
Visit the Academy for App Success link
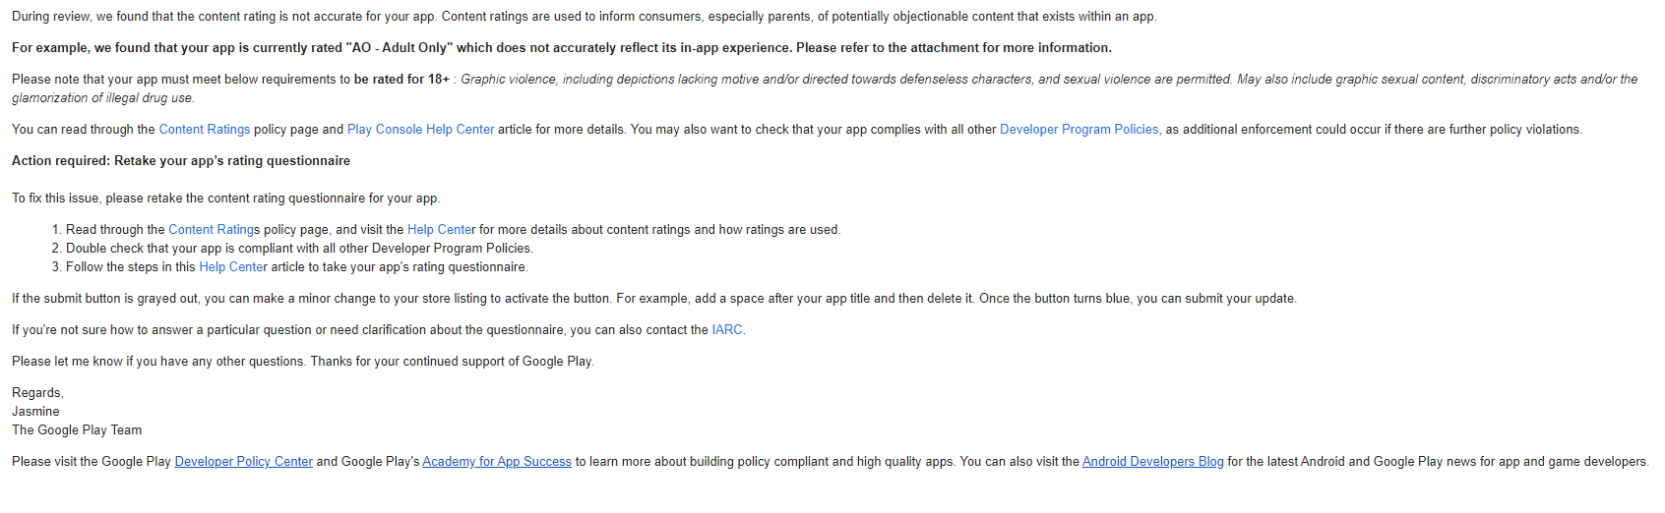pos(496,461)
